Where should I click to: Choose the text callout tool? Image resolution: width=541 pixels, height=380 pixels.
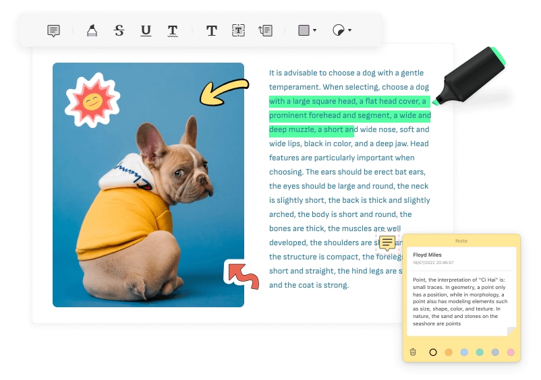click(x=266, y=30)
